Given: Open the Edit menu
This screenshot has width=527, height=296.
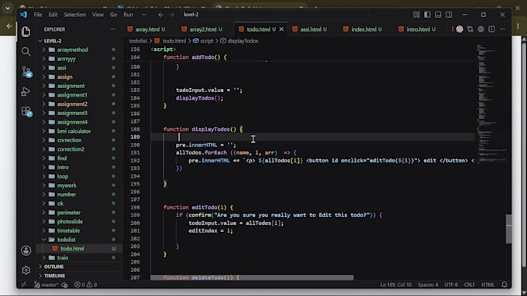Looking at the screenshot, I should (53, 15).
